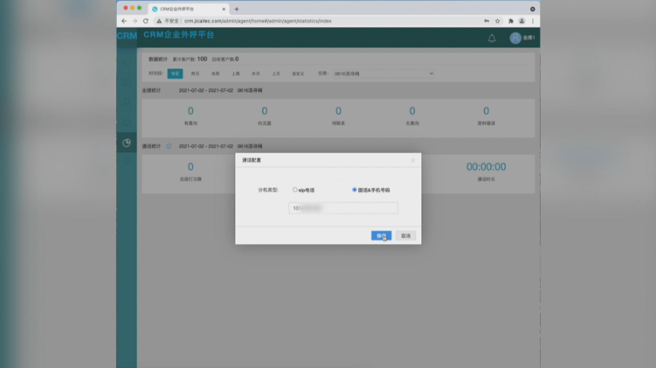This screenshot has width=656, height=368.
Task: Click the user avatar in header
Action: coord(516,38)
